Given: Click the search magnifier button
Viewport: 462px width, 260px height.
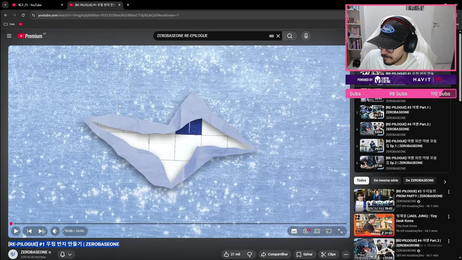Looking at the screenshot, I should tap(289, 36).
